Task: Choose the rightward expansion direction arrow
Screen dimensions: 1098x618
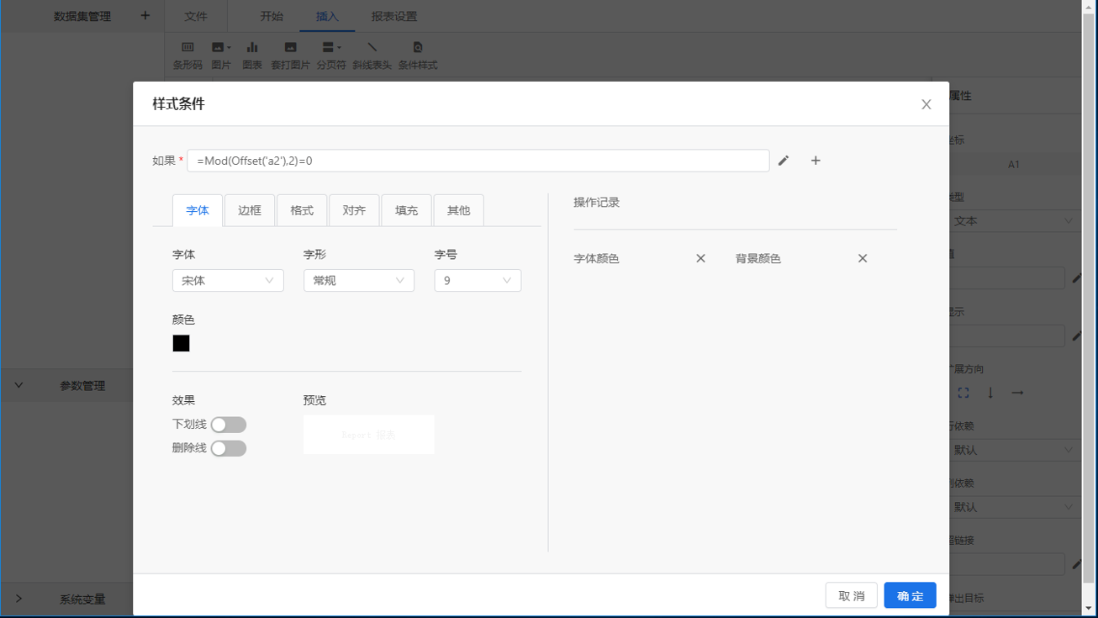Action: point(1017,393)
